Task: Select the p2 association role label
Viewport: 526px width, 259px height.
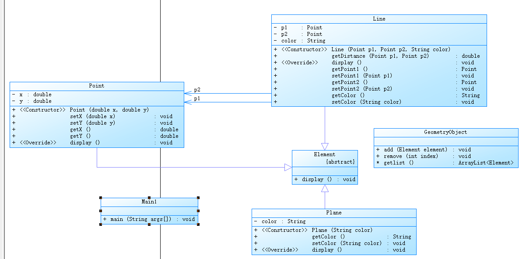Action: coord(197,90)
